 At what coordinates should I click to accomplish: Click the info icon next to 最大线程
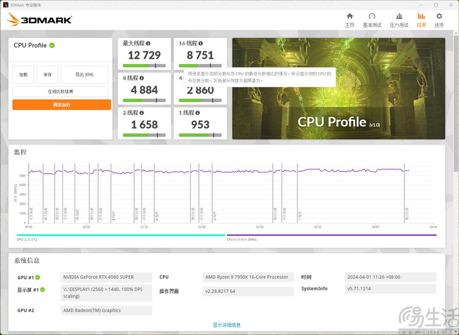pyautogui.click(x=148, y=43)
